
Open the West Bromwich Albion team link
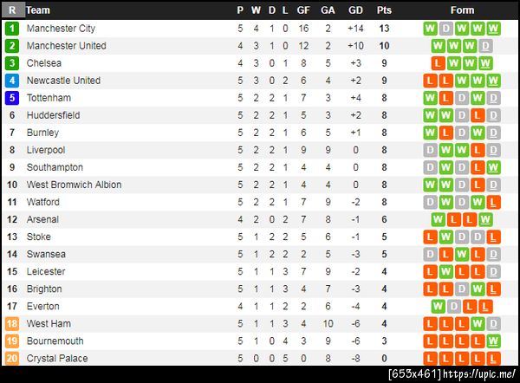74,185
